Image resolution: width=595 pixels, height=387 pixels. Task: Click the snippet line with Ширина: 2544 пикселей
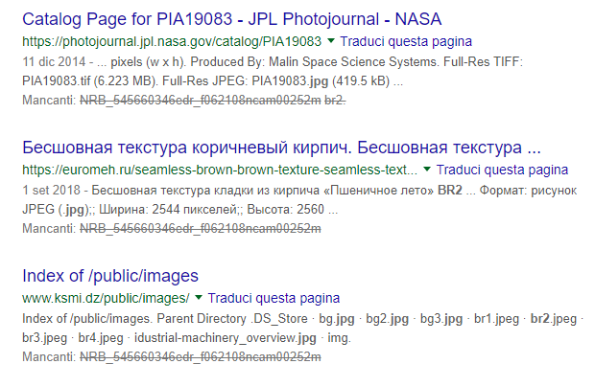179,210
